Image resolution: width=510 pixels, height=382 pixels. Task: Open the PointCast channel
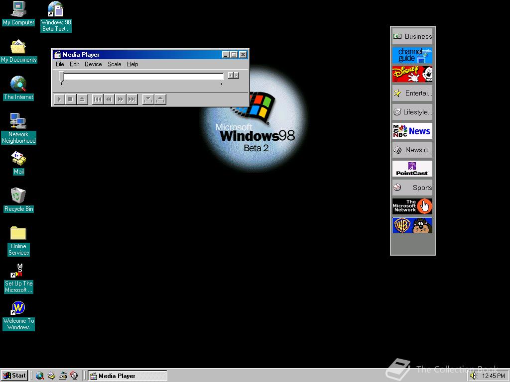(x=412, y=169)
